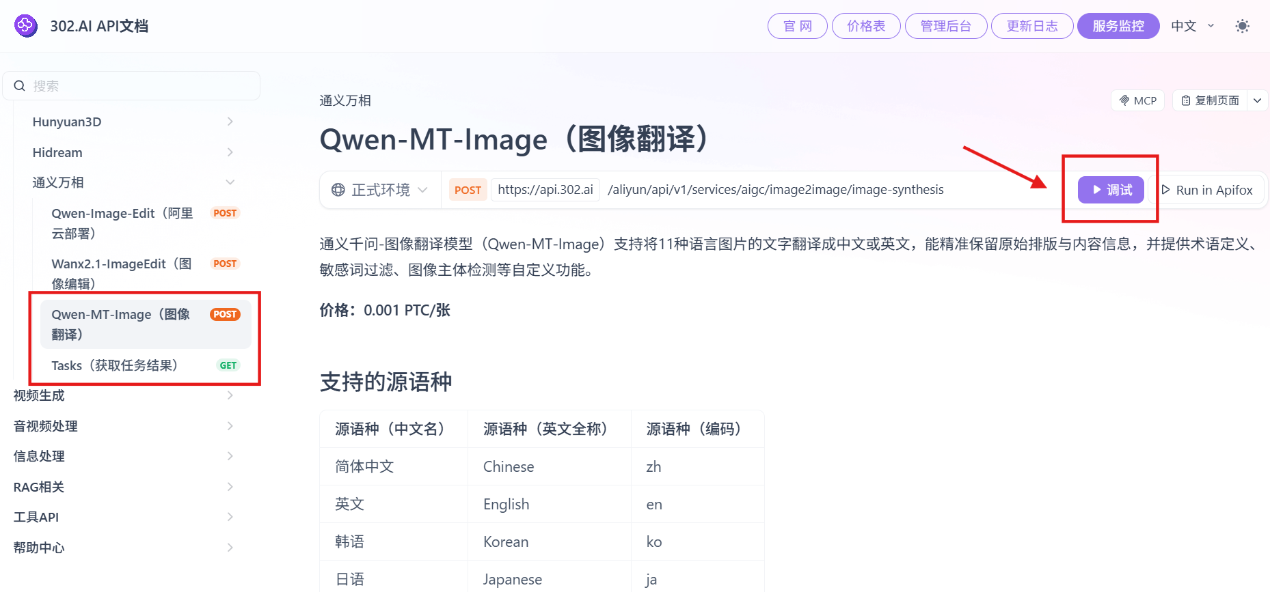Click the 302.AI logo icon
This screenshot has height=592, width=1270.
(x=26, y=26)
